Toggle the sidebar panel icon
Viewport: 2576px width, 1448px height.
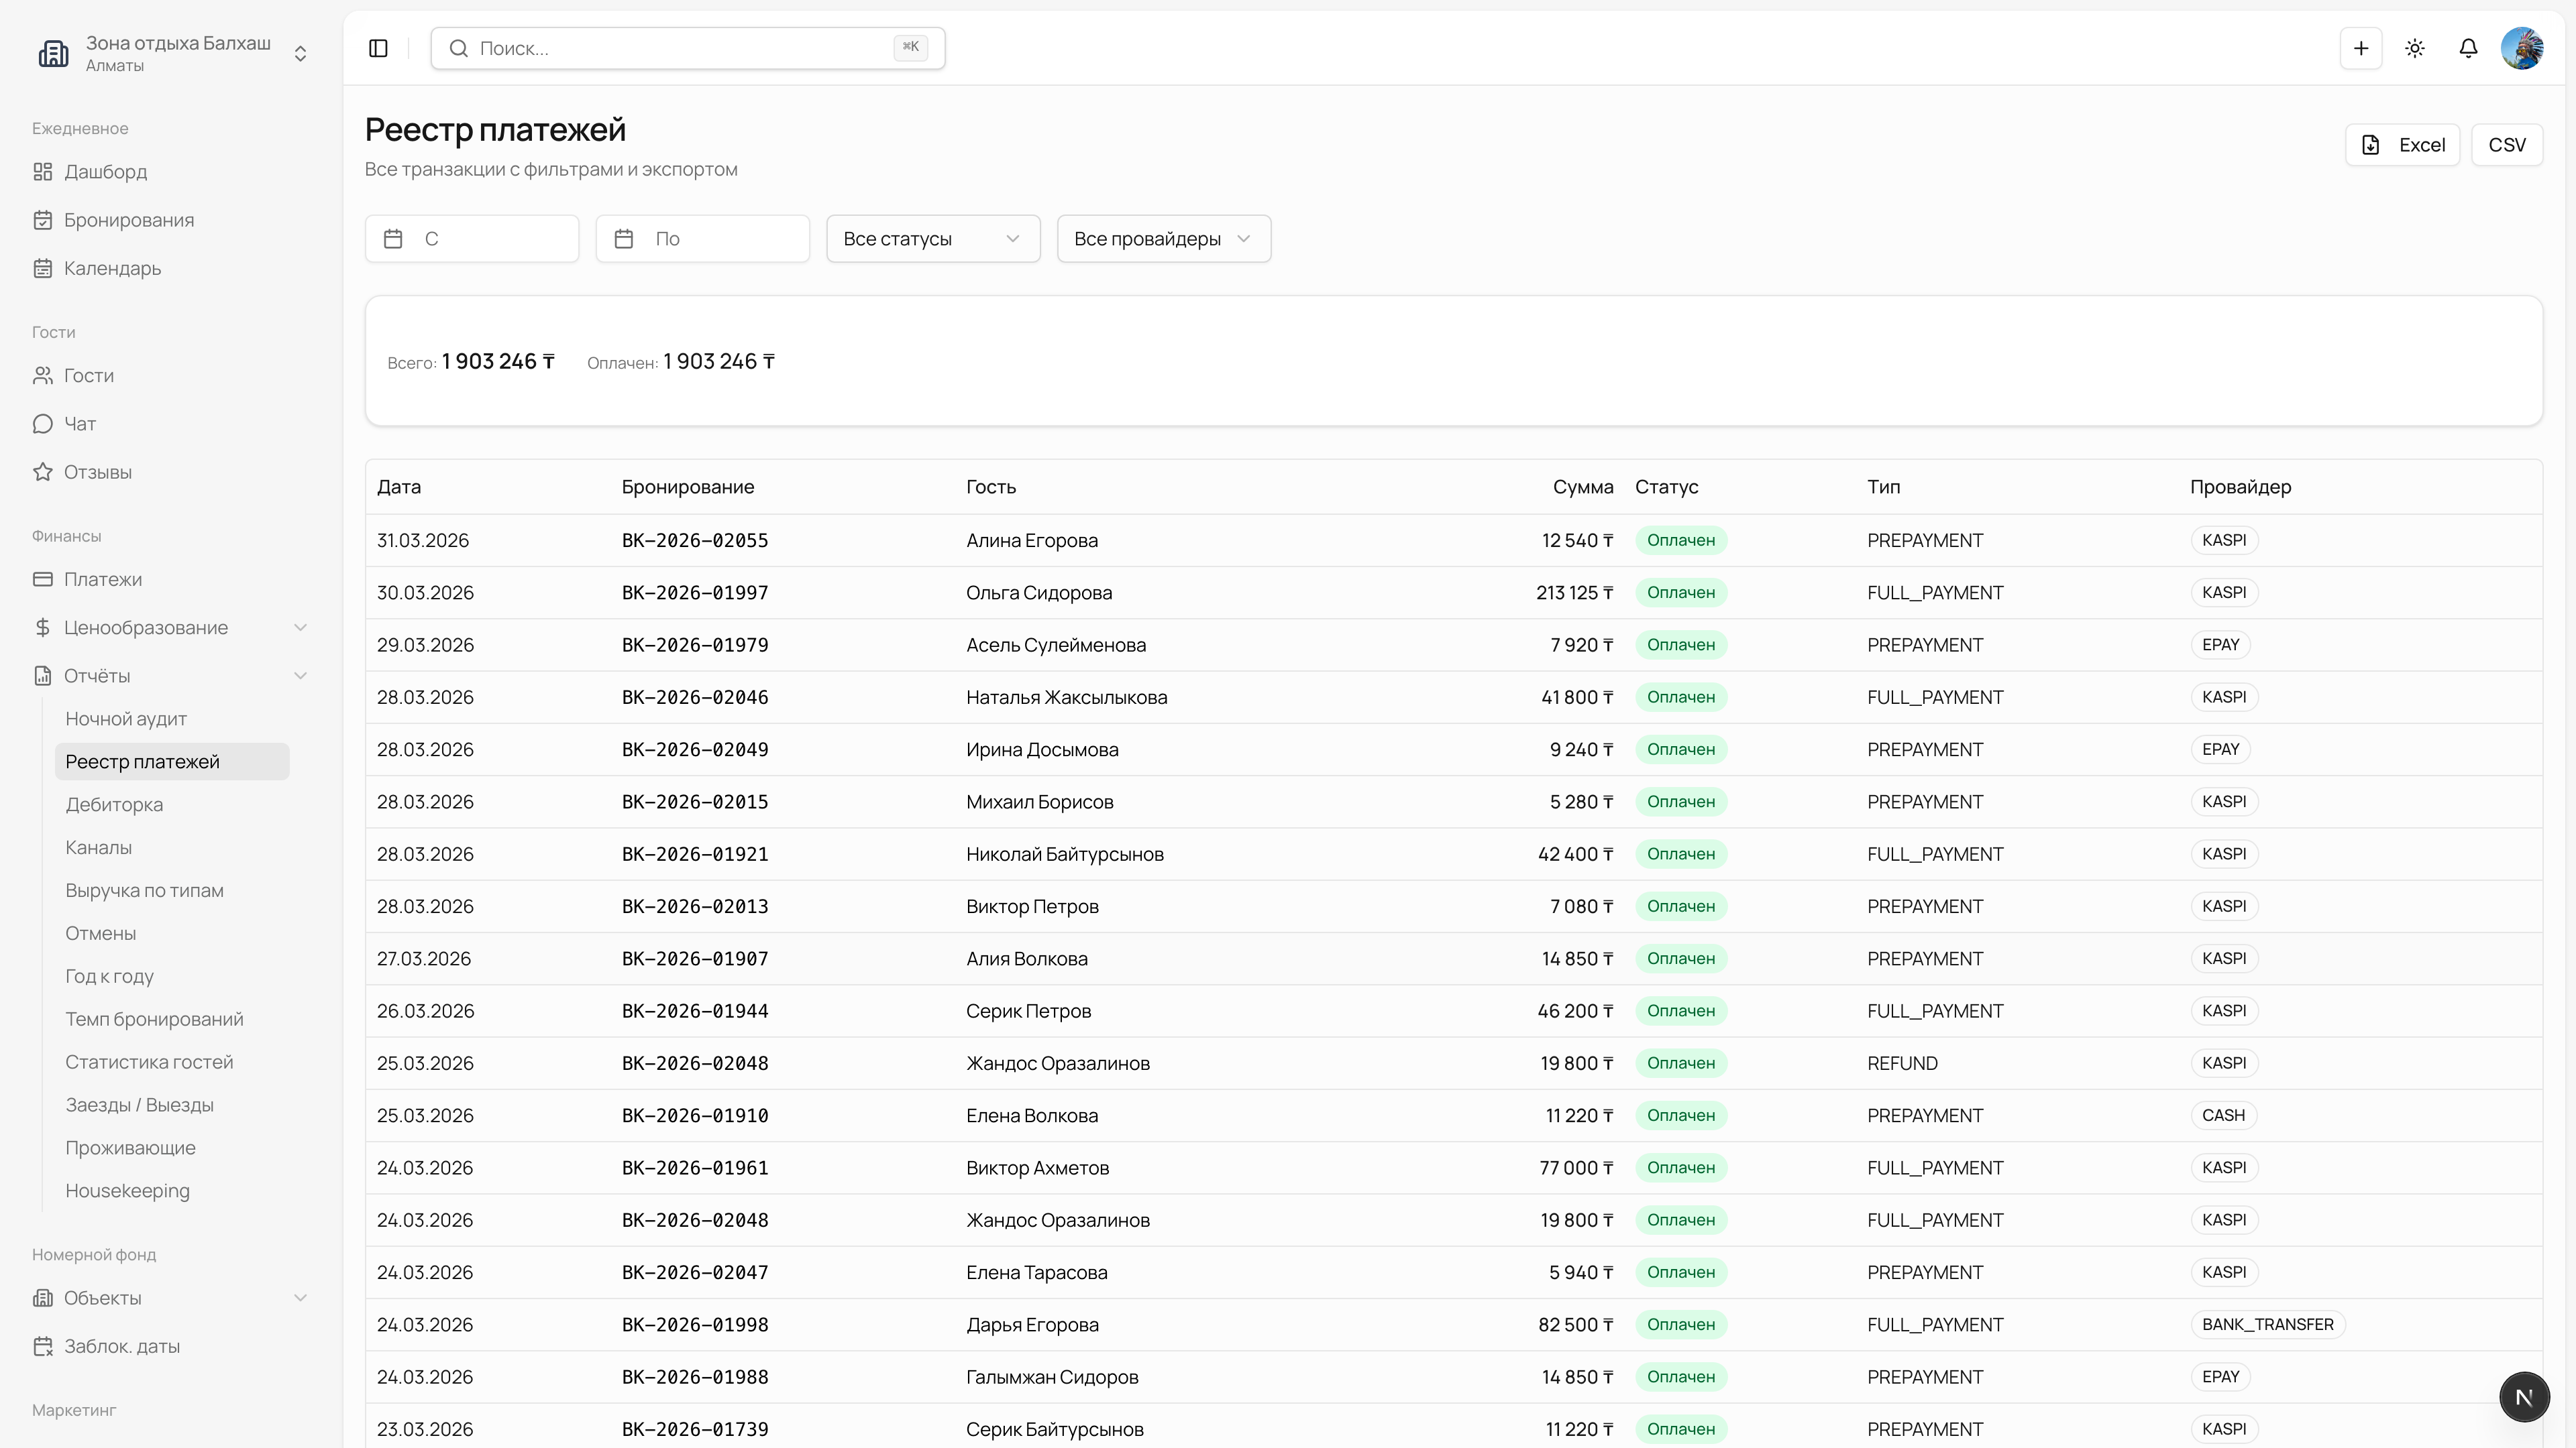coord(378,48)
